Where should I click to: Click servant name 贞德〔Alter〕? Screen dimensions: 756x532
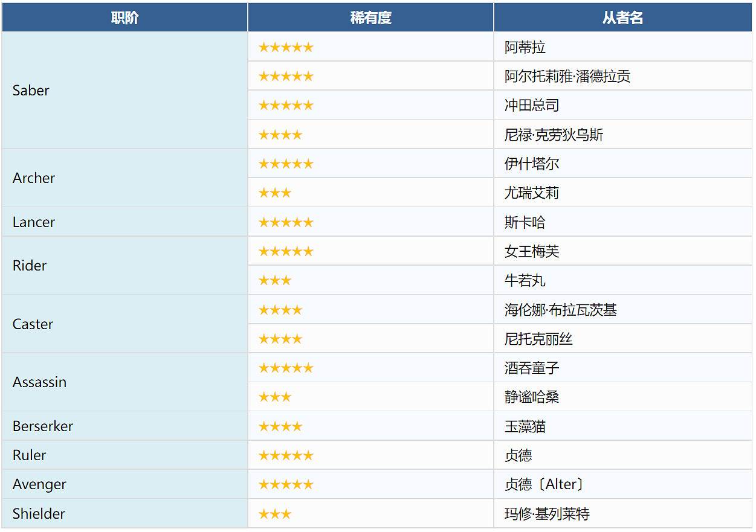pyautogui.click(x=544, y=484)
